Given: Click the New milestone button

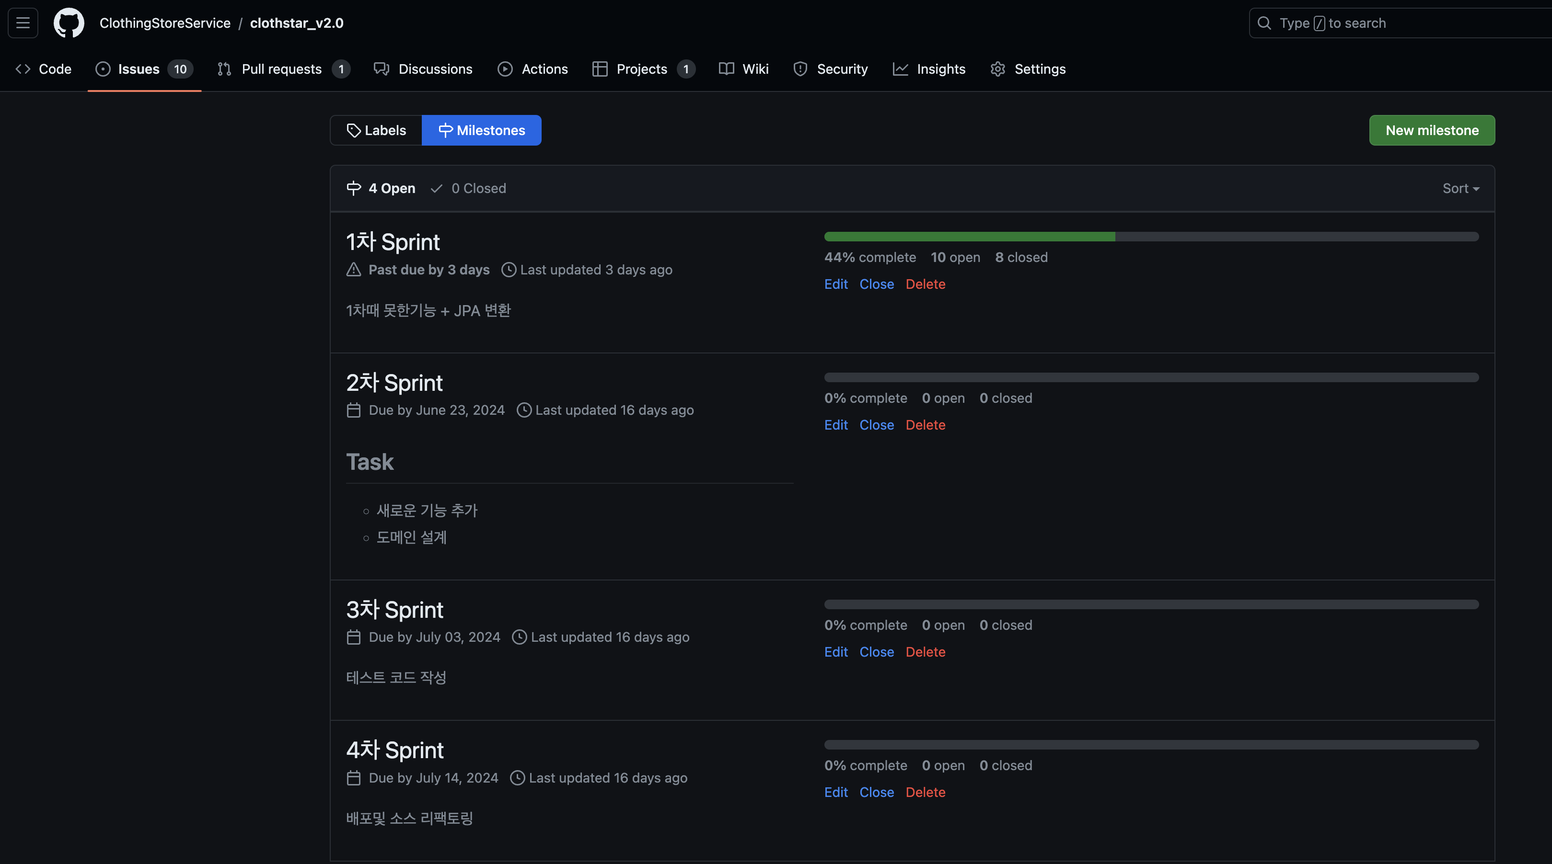Looking at the screenshot, I should click(x=1432, y=130).
